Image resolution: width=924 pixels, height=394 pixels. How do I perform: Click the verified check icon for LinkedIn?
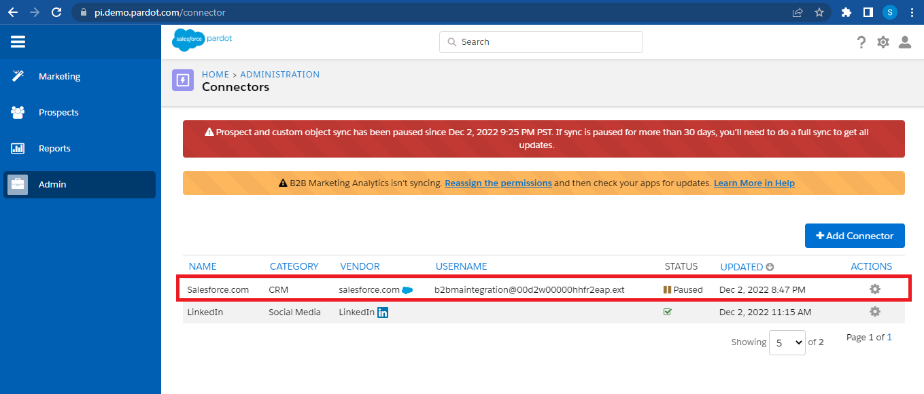click(x=668, y=312)
